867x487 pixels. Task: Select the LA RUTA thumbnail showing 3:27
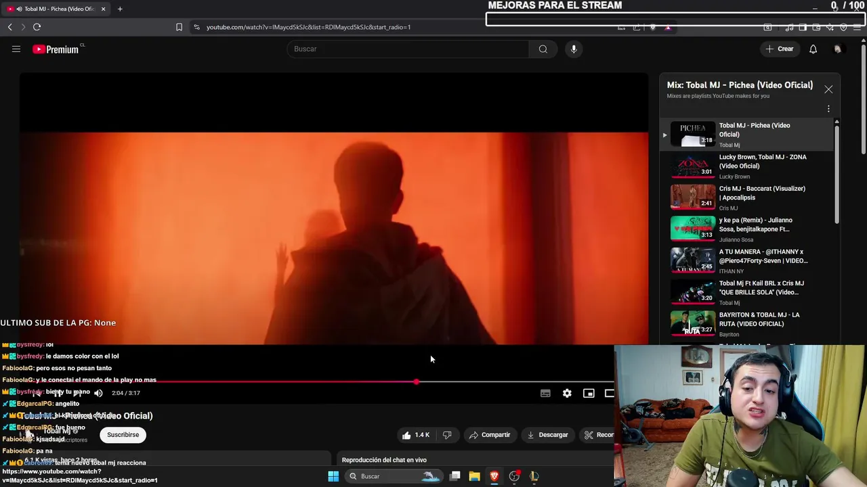pyautogui.click(x=692, y=323)
